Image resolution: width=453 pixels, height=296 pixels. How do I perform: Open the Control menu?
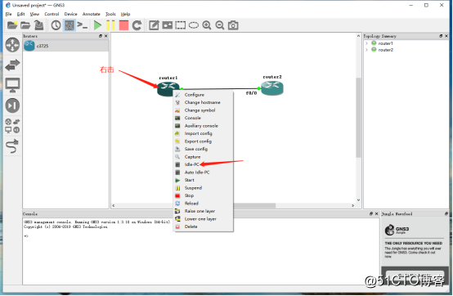(52, 14)
